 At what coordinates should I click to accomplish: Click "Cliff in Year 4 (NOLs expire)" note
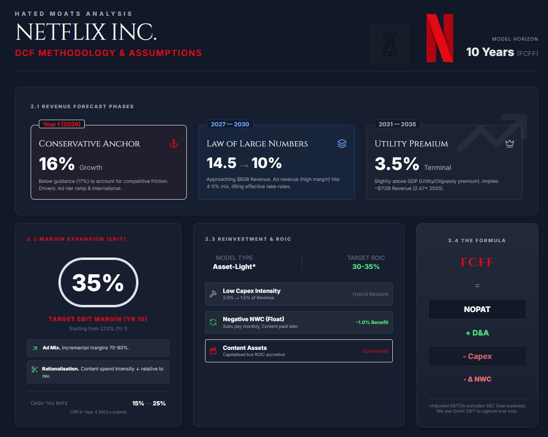click(98, 412)
